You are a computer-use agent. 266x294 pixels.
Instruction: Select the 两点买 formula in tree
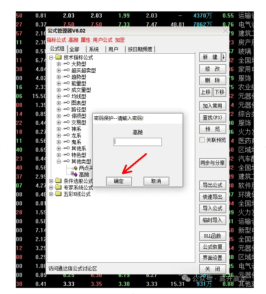[x=86, y=168]
